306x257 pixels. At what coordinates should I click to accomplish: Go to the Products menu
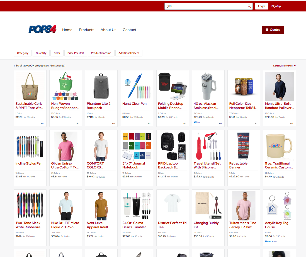(86, 30)
